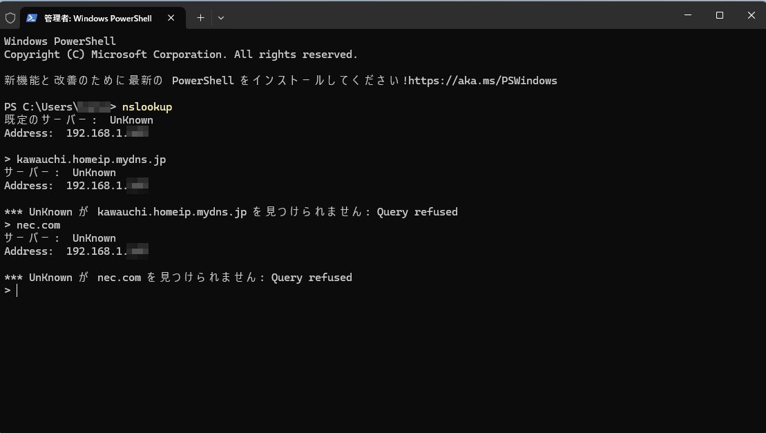
Task: Click the nec.com Query refused error line
Action: tap(178, 278)
